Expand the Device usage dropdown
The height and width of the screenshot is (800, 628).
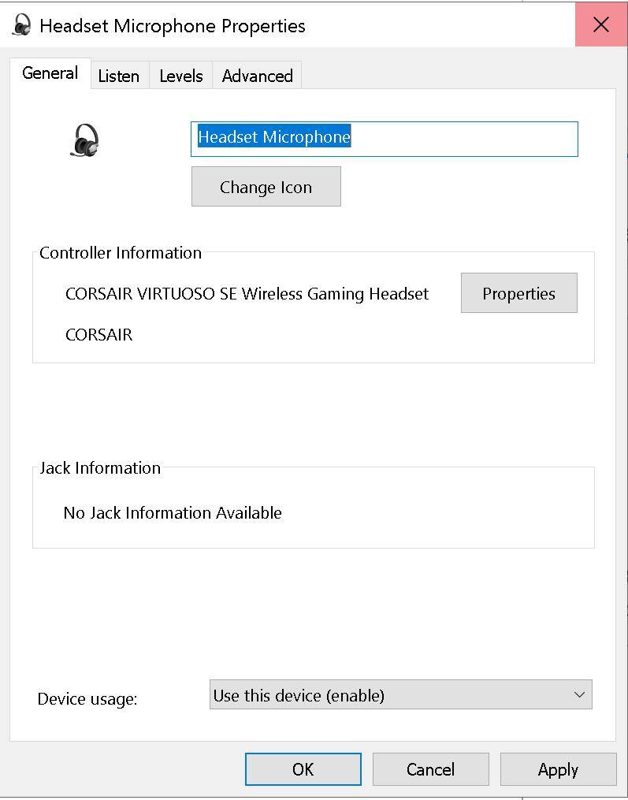[400, 695]
